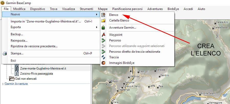
Task: Click the Avventura Garmin backpack icon
Action: coord(103,28)
